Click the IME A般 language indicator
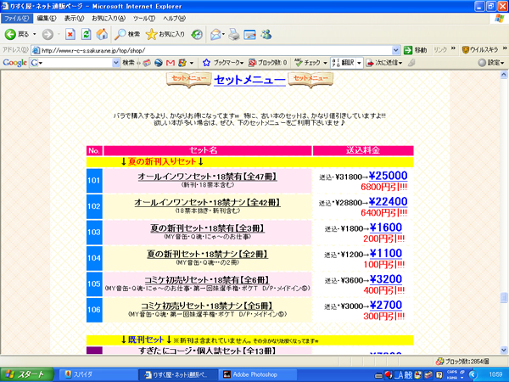 pyautogui.click(x=403, y=375)
